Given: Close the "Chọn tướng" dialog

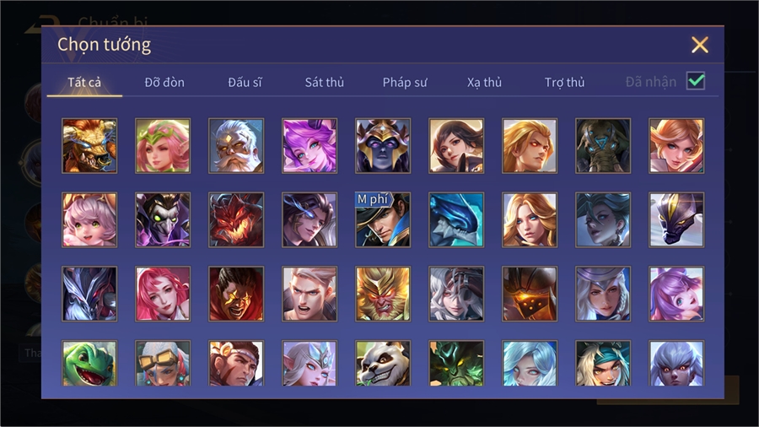Looking at the screenshot, I should (700, 45).
